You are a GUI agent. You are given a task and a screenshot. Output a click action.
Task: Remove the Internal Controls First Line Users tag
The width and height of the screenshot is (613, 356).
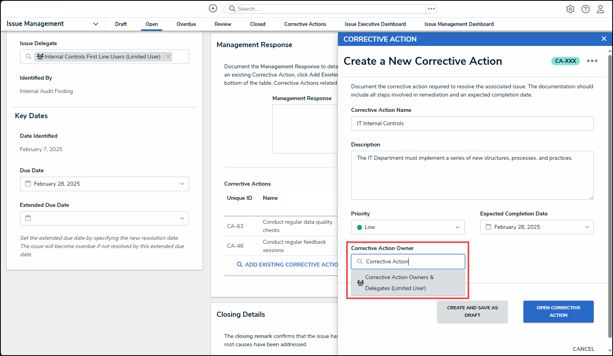[168, 56]
